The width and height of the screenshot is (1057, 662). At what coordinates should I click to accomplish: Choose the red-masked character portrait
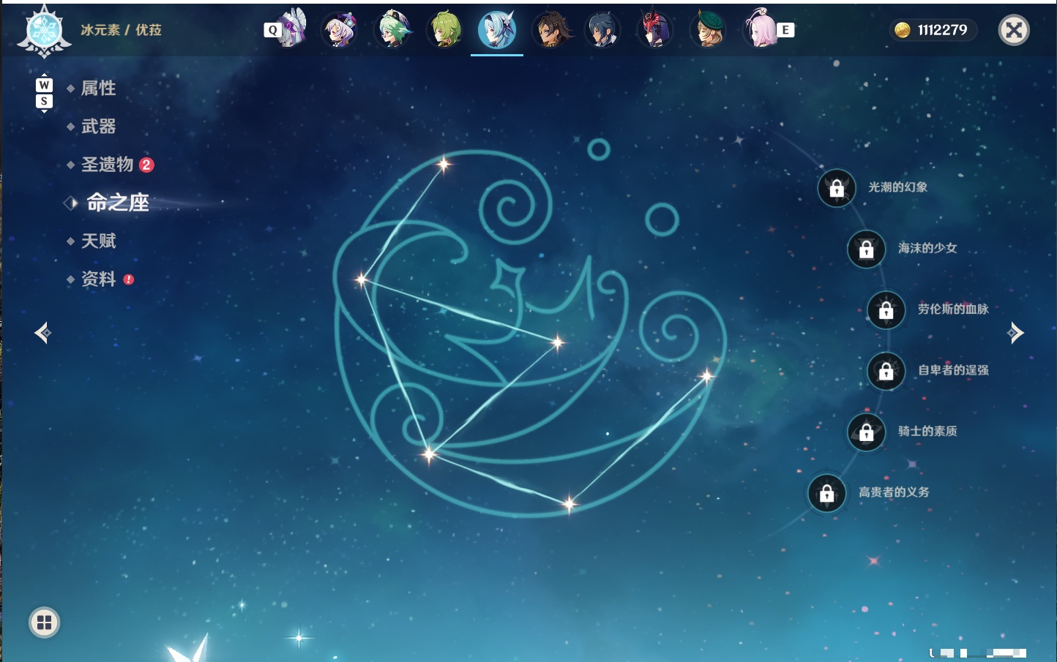point(655,30)
